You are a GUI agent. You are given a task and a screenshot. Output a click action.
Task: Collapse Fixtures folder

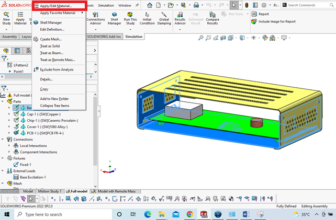pos(3,158)
